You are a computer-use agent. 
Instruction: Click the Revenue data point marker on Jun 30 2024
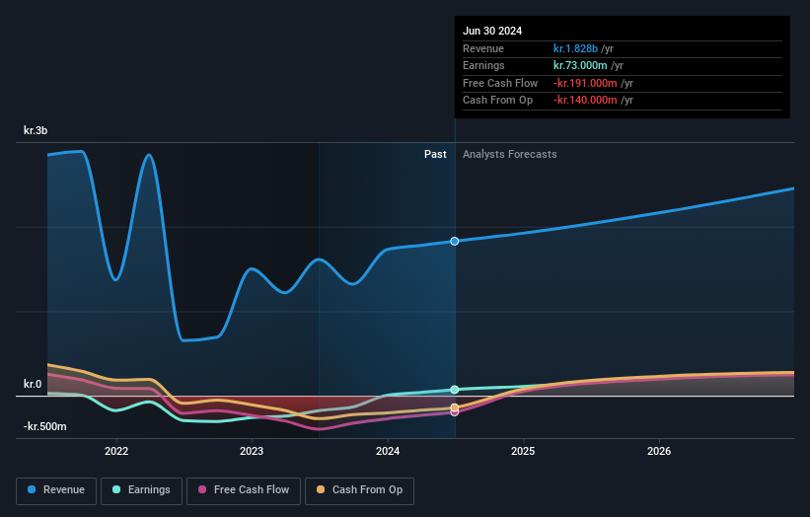455,241
